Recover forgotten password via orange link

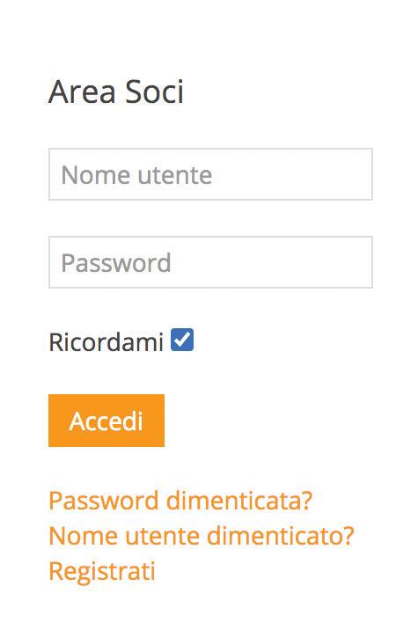180,501
